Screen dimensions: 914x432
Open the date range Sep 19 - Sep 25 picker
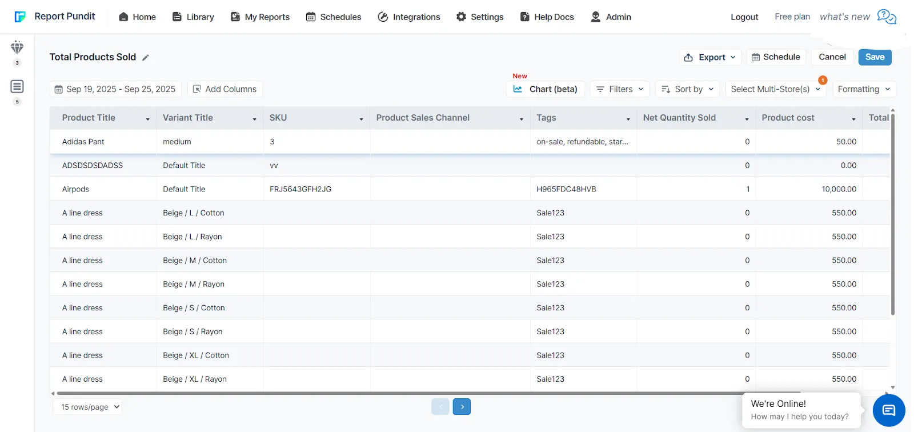click(x=116, y=89)
